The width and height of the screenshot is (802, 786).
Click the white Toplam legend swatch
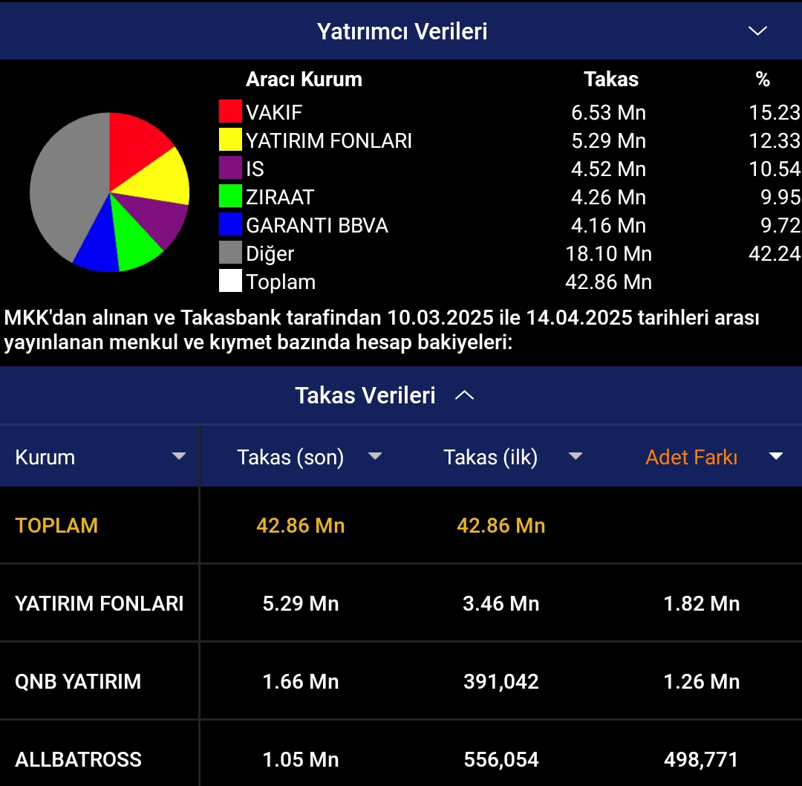(230, 280)
